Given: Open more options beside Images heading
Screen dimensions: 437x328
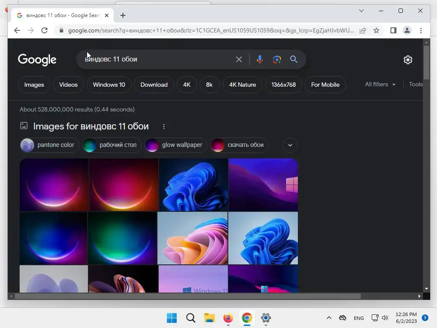Looking at the screenshot, I should [164, 126].
